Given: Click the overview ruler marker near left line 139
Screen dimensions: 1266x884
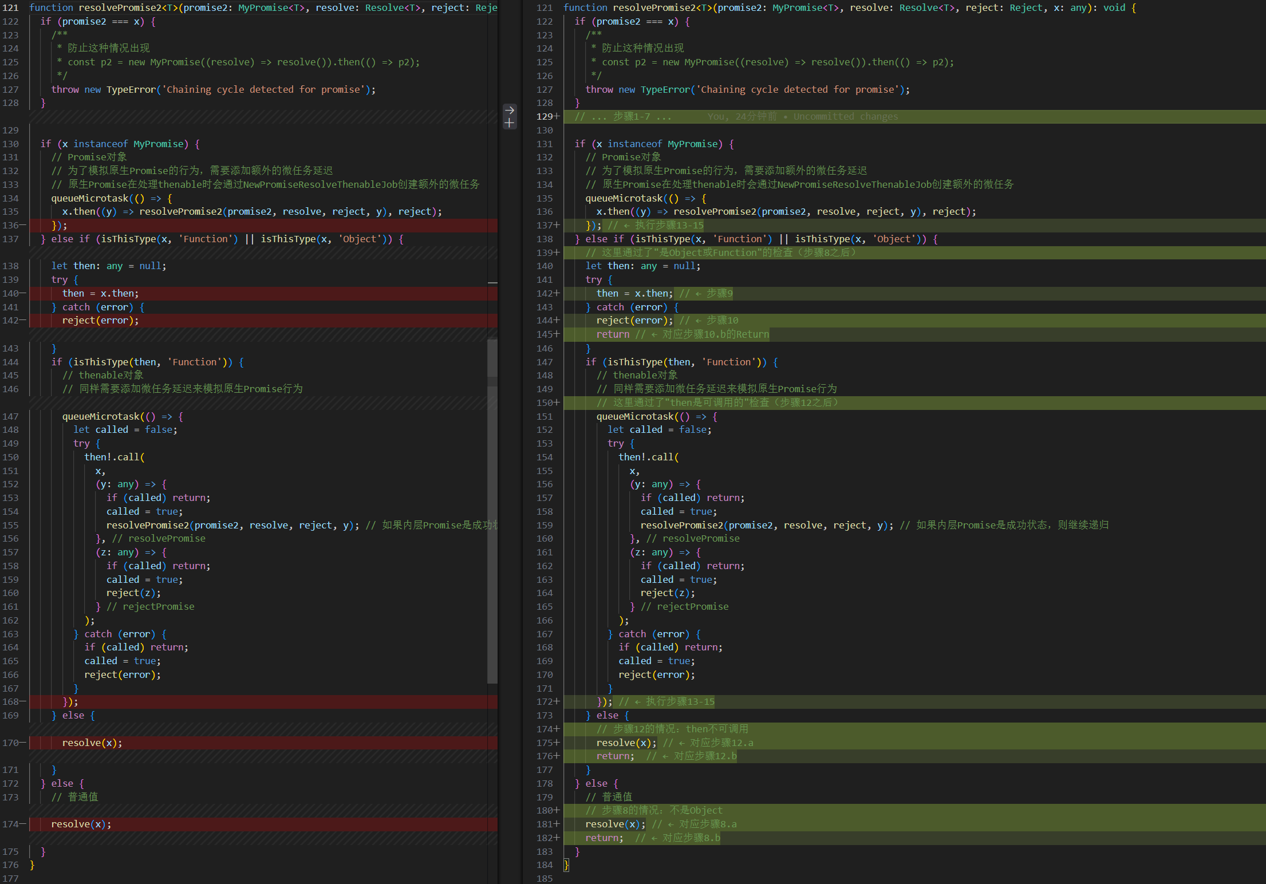Looking at the screenshot, I should [492, 283].
